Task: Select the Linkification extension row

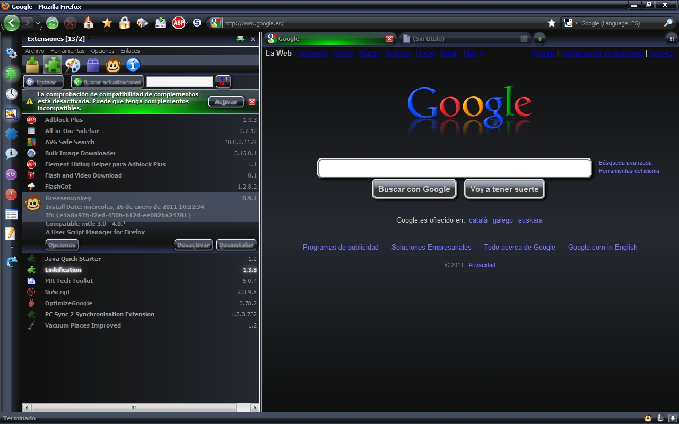Action: (x=141, y=270)
